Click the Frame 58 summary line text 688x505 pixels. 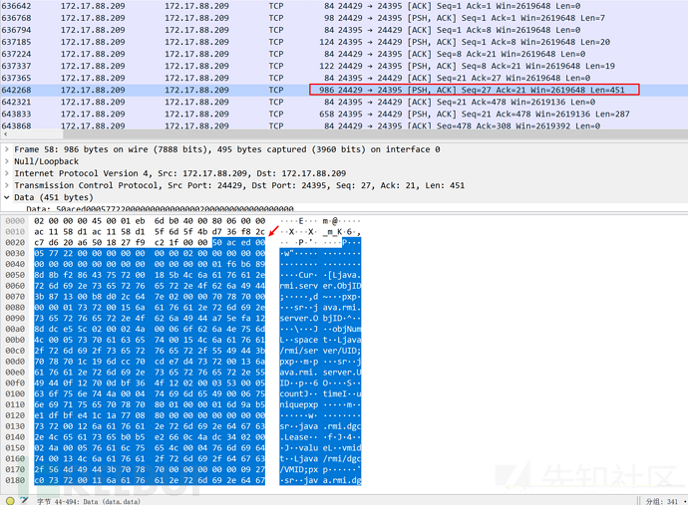point(227,149)
